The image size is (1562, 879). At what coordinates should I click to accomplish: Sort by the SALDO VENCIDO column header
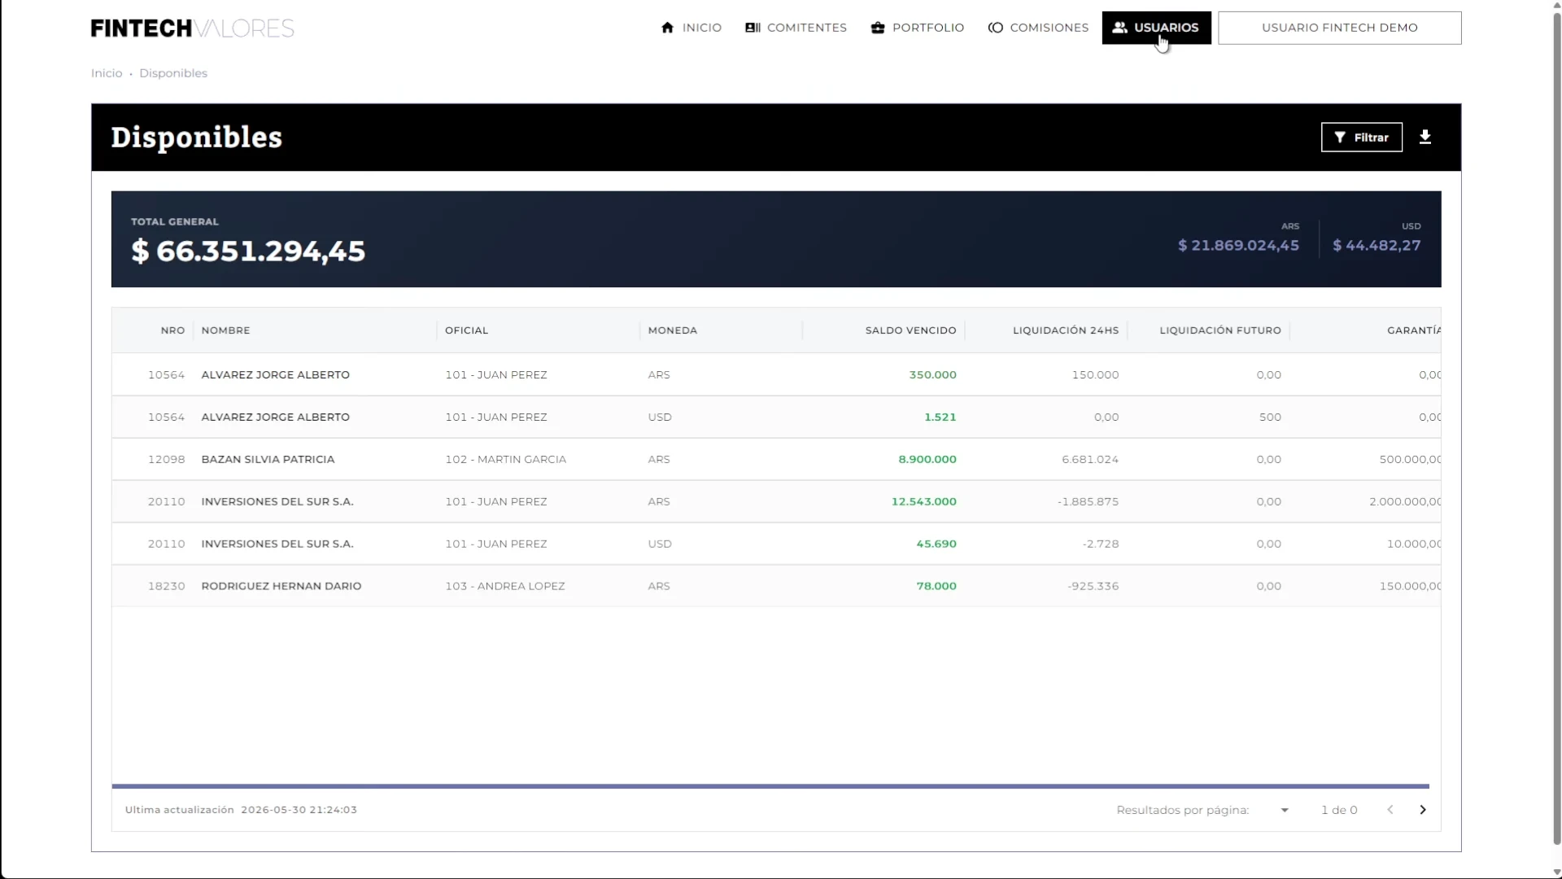[x=910, y=330]
